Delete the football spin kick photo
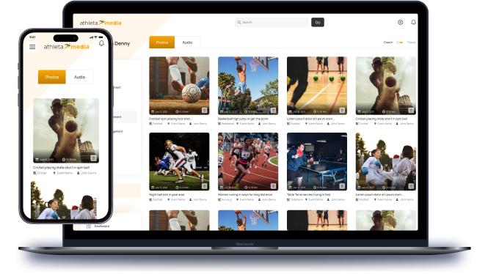This screenshot has width=488, height=274. tap(204, 111)
